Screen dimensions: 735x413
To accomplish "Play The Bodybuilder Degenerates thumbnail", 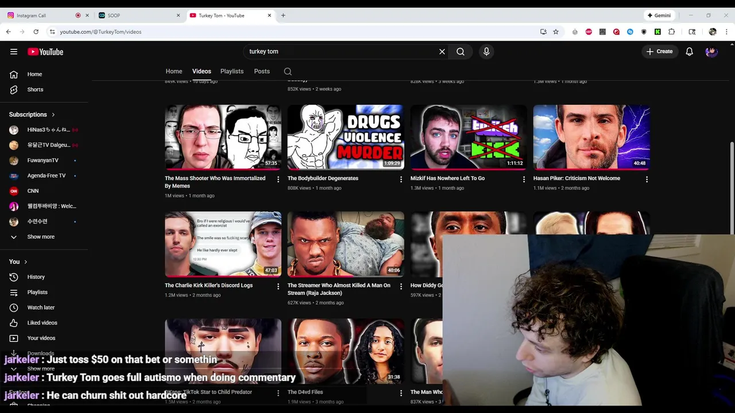I will tap(346, 137).
